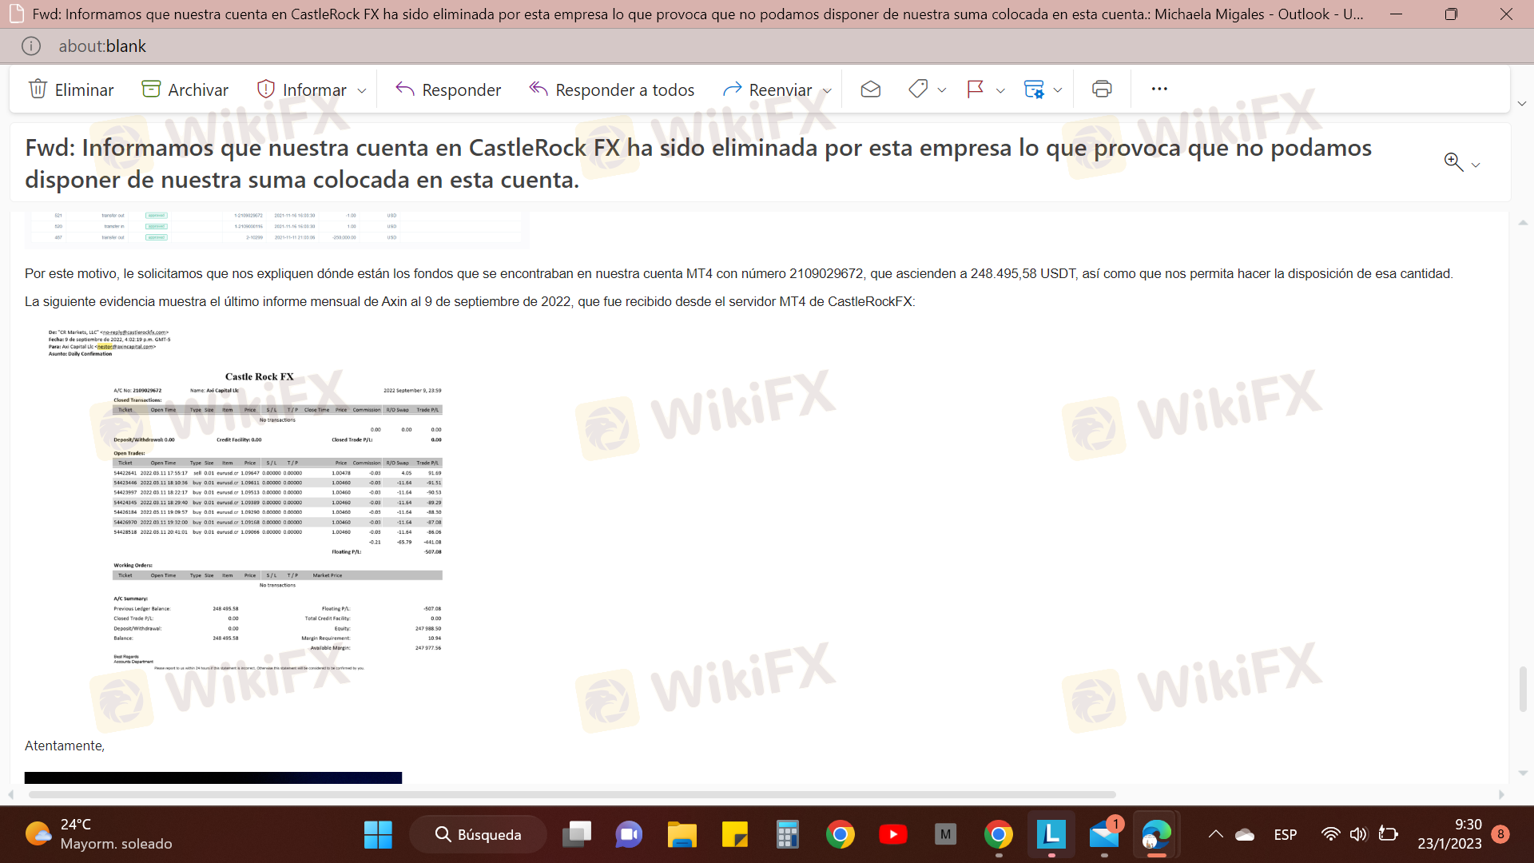The image size is (1534, 863).
Task: Open the gray M app in taskbar
Action: tap(946, 835)
